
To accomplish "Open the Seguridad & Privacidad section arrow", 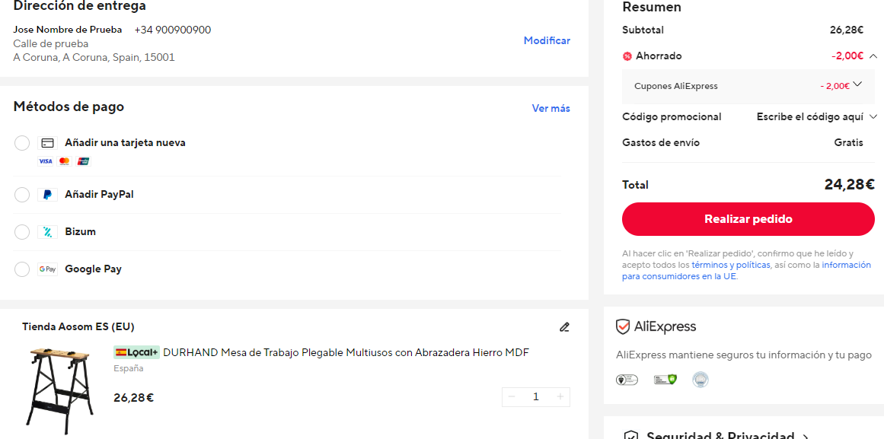I will click(805, 437).
